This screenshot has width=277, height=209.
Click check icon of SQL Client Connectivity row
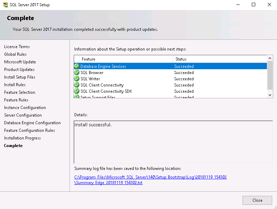click(x=77, y=85)
